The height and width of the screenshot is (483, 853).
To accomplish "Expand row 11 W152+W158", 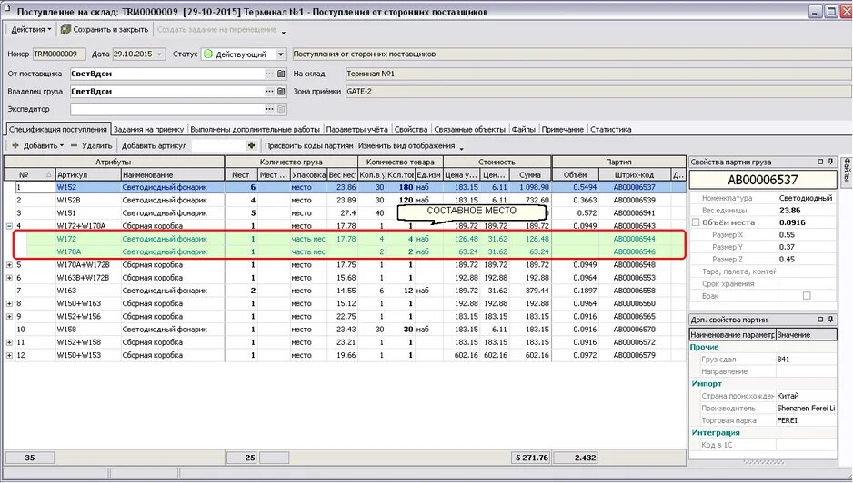I will [9, 342].
